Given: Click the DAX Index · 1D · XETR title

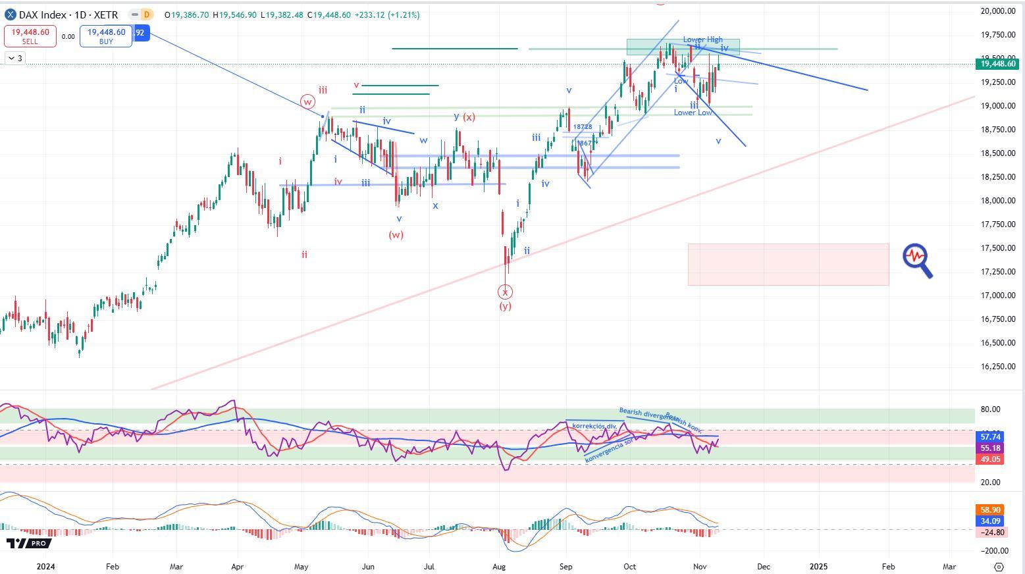Looking at the screenshot, I should coord(68,14).
